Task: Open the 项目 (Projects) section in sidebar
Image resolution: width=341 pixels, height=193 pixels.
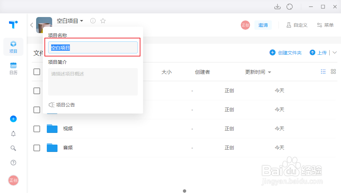Action: click(x=13, y=47)
